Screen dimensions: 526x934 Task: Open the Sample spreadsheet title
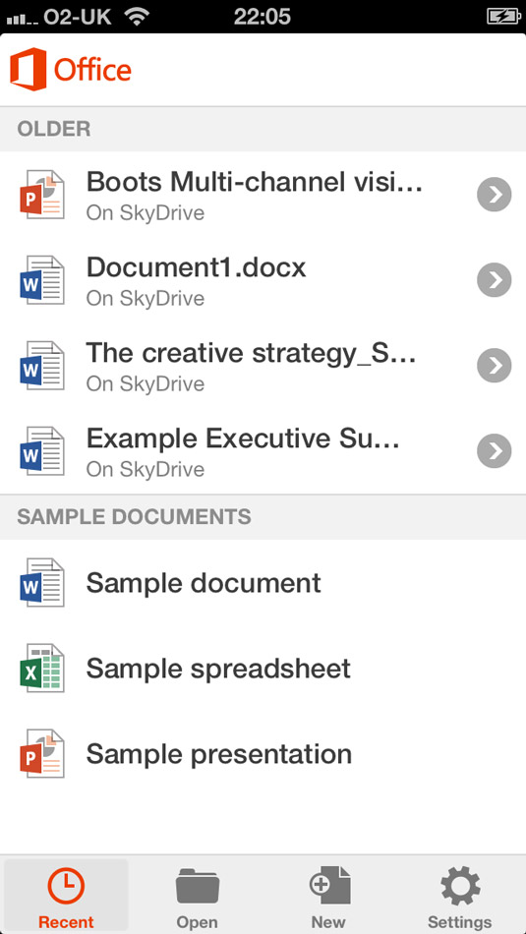tap(218, 669)
